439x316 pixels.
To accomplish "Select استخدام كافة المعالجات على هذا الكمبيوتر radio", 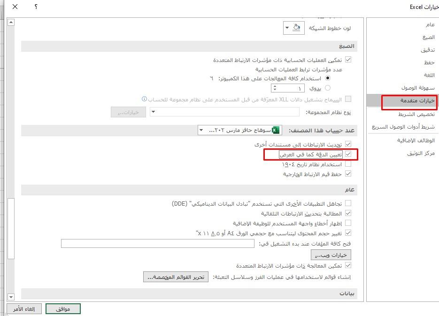I will coord(328,78).
